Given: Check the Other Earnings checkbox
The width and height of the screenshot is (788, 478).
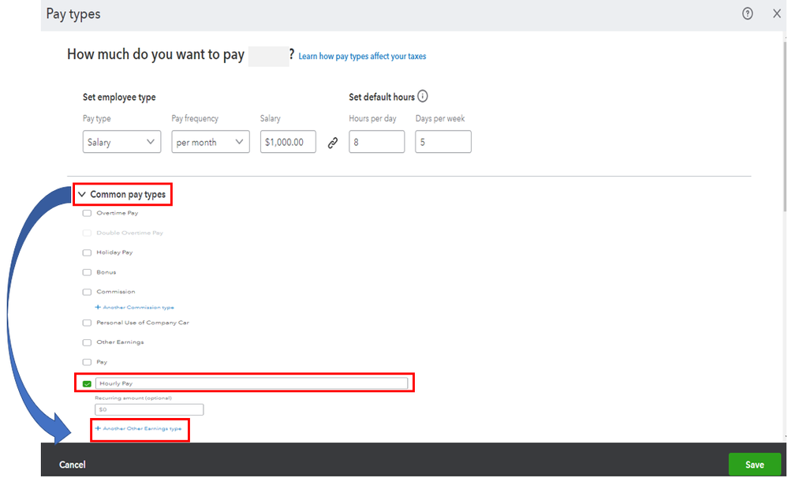Looking at the screenshot, I should (87, 342).
